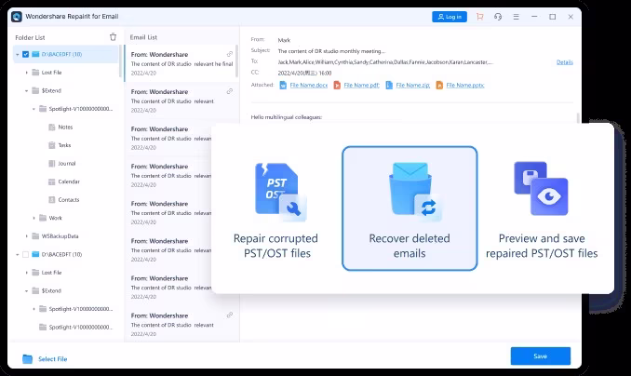Open attachment File Name.pdf
The width and height of the screenshot is (631, 376).
pos(361,85)
